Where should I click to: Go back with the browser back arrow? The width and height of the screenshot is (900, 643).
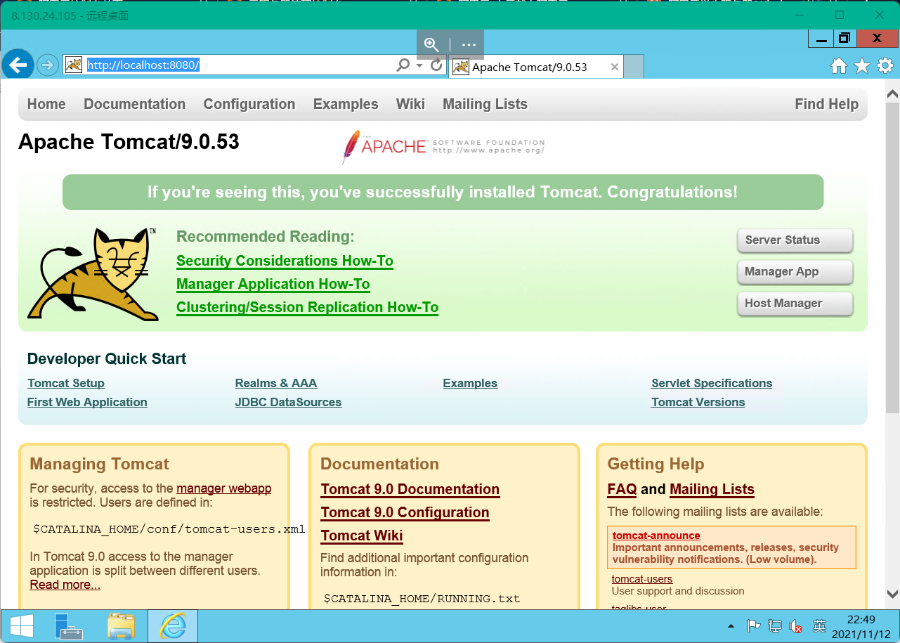tap(18, 65)
